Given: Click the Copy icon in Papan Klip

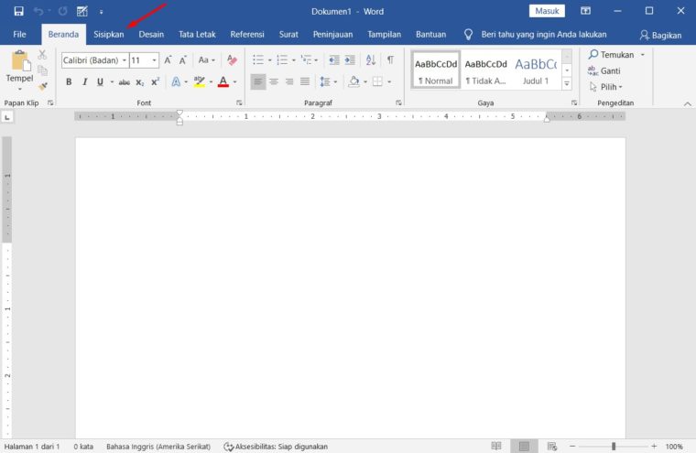Looking at the screenshot, I should 43,70.
